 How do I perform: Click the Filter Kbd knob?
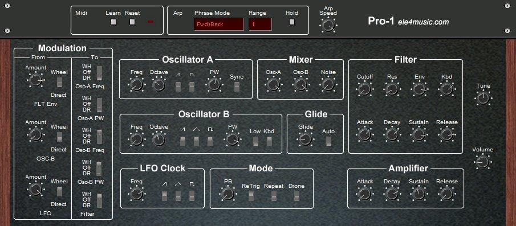tap(446, 89)
